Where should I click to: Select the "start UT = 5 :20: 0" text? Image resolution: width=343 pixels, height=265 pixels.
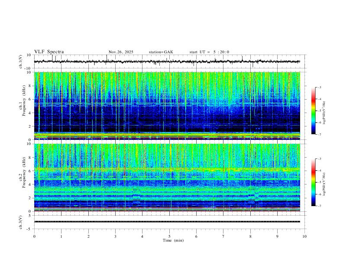209,52
